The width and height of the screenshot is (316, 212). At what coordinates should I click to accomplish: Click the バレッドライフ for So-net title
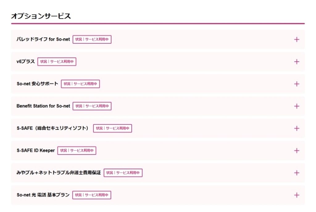click(43, 40)
